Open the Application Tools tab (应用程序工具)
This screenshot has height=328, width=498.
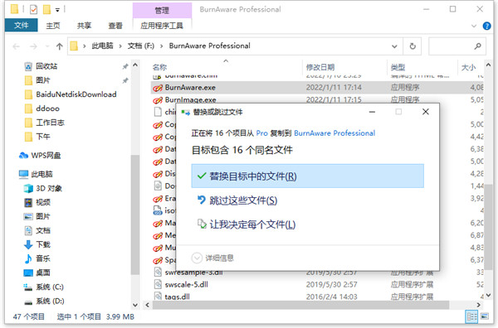point(162,26)
